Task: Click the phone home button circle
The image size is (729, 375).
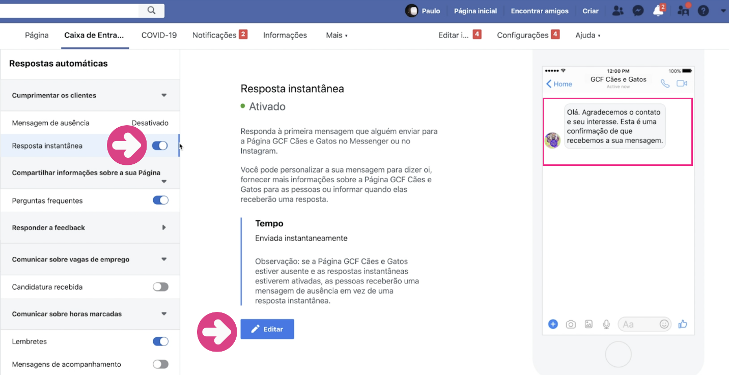Action: point(618,354)
